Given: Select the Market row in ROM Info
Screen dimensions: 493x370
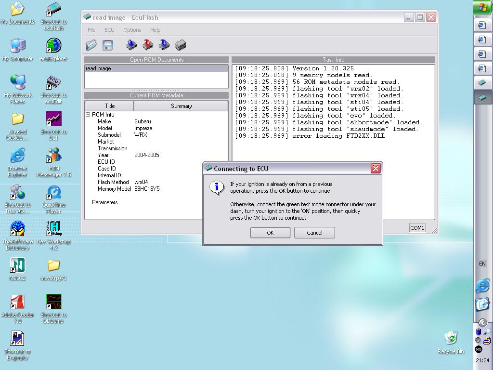Looking at the screenshot, I should [x=156, y=142].
